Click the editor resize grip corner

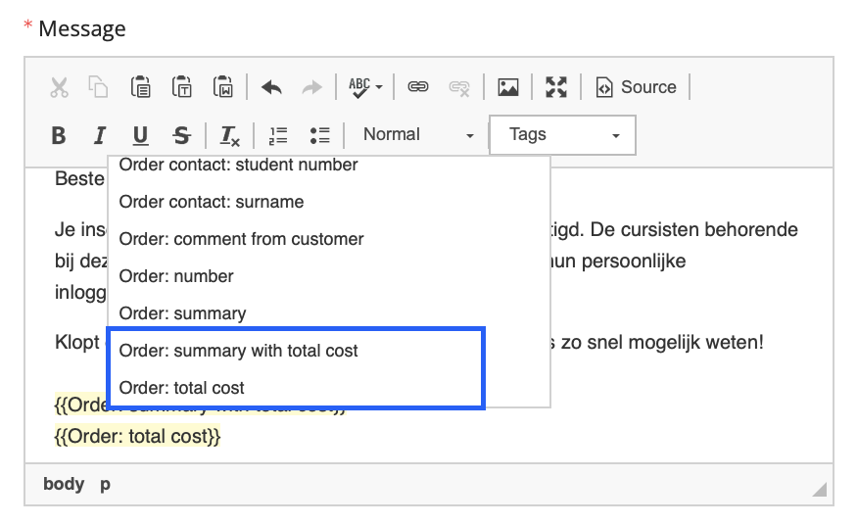point(819,489)
